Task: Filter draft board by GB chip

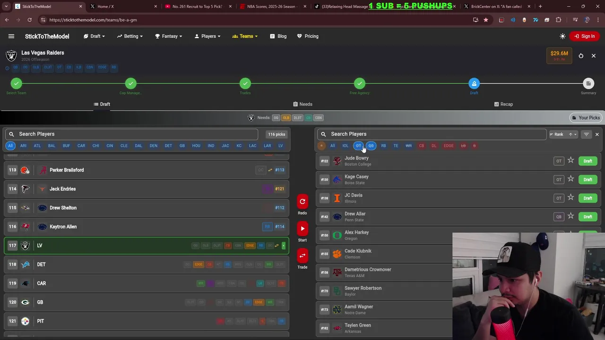Action: tap(182, 146)
